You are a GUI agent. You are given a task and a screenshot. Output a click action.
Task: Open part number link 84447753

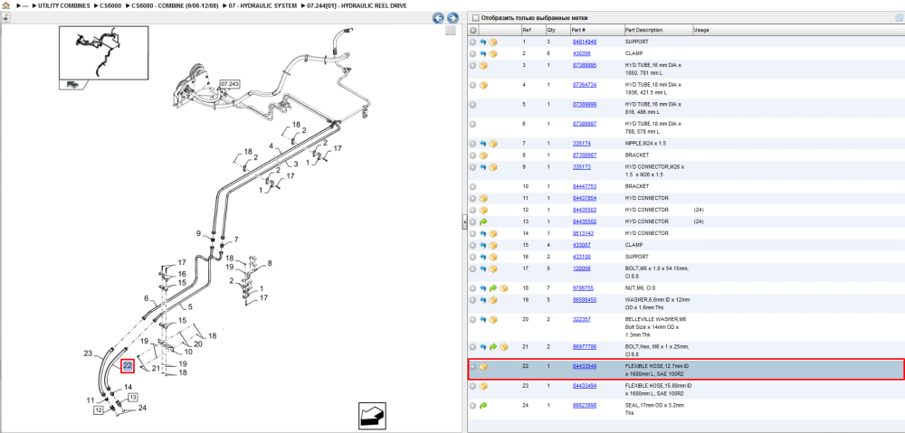click(584, 187)
